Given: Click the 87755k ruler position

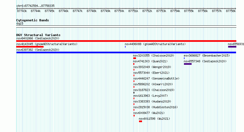Looking at the screenshot, I should (189, 11).
